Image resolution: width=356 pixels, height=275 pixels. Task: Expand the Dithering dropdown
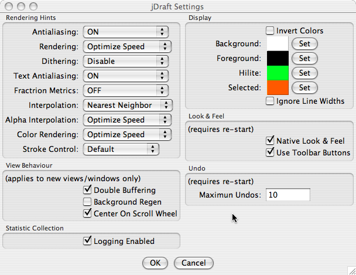[125, 61]
